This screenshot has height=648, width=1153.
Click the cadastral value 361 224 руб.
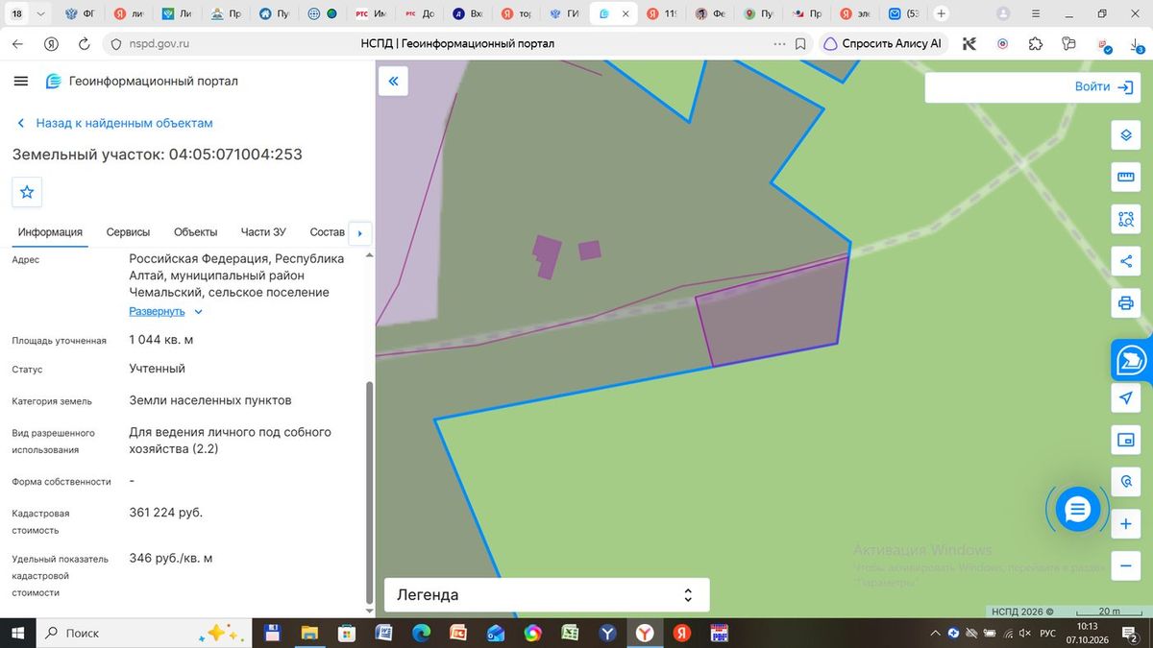coord(166,513)
